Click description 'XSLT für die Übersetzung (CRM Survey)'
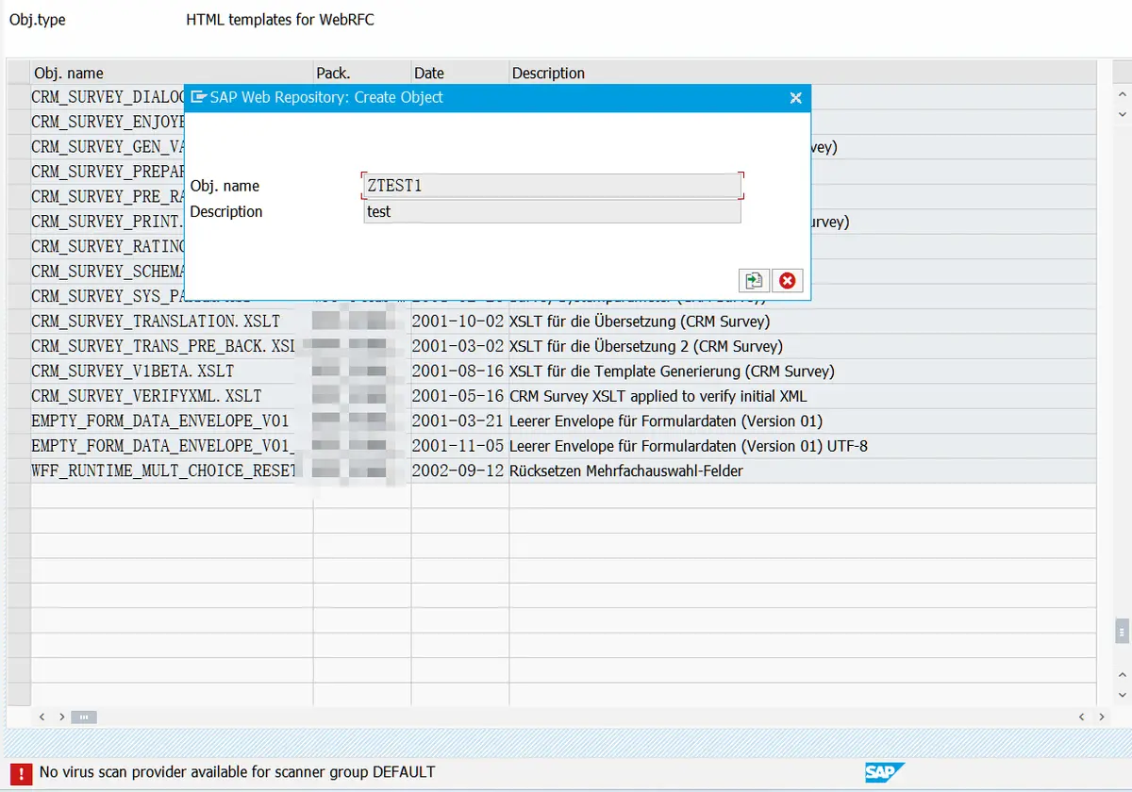 click(640, 322)
